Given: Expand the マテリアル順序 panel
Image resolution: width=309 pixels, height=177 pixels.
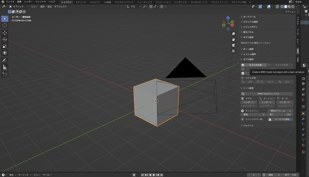Looking at the screenshot, I should (267, 22).
